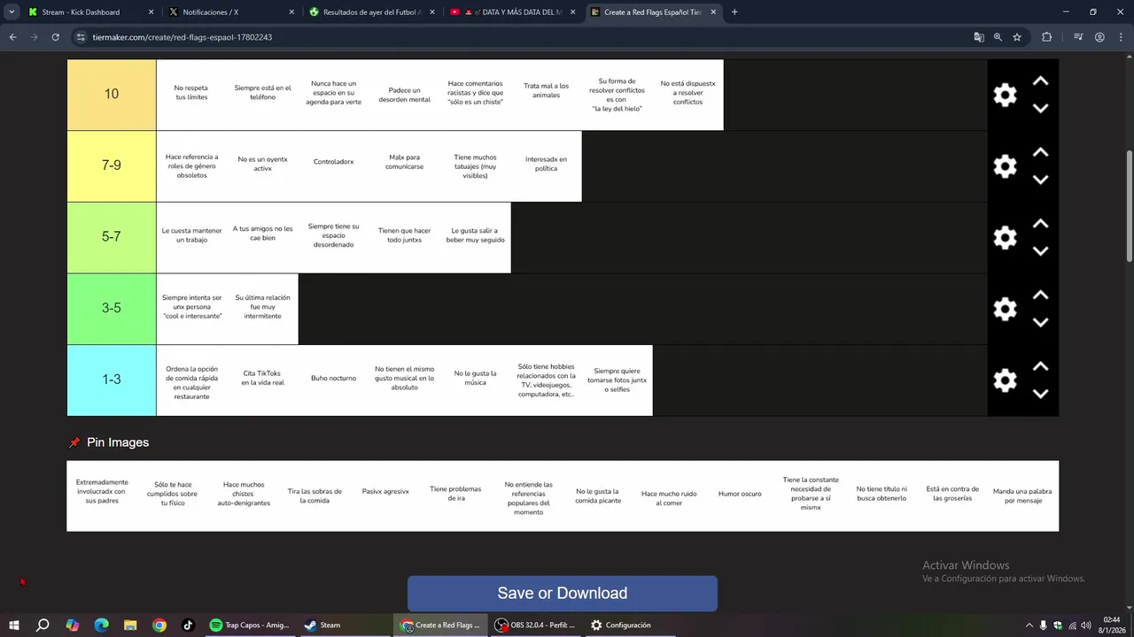Open a new browser tab

(734, 12)
